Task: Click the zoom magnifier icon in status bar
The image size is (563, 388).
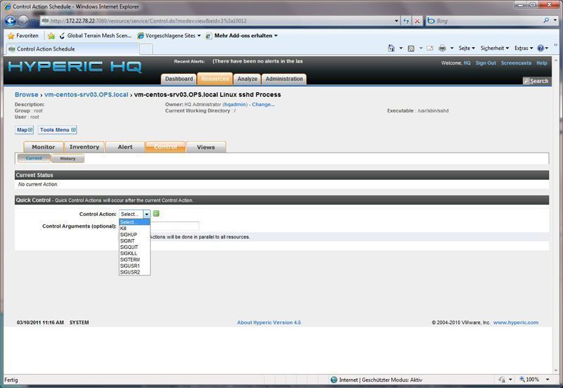Action: pyautogui.click(x=522, y=379)
